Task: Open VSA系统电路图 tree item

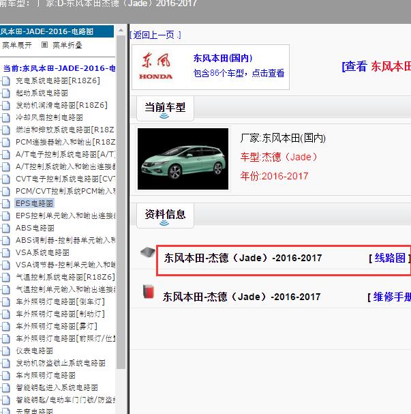Action: tap(42, 252)
